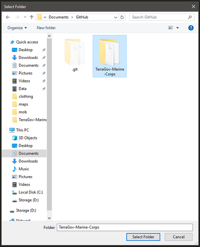Open the Organize dropdown menu

(x=17, y=28)
